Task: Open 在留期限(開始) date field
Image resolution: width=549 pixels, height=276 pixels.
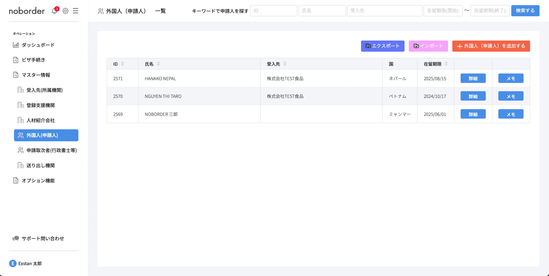Action: pos(443,11)
